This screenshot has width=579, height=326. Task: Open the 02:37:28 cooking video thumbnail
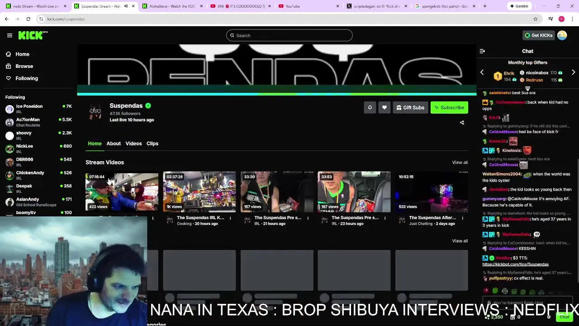pos(199,192)
